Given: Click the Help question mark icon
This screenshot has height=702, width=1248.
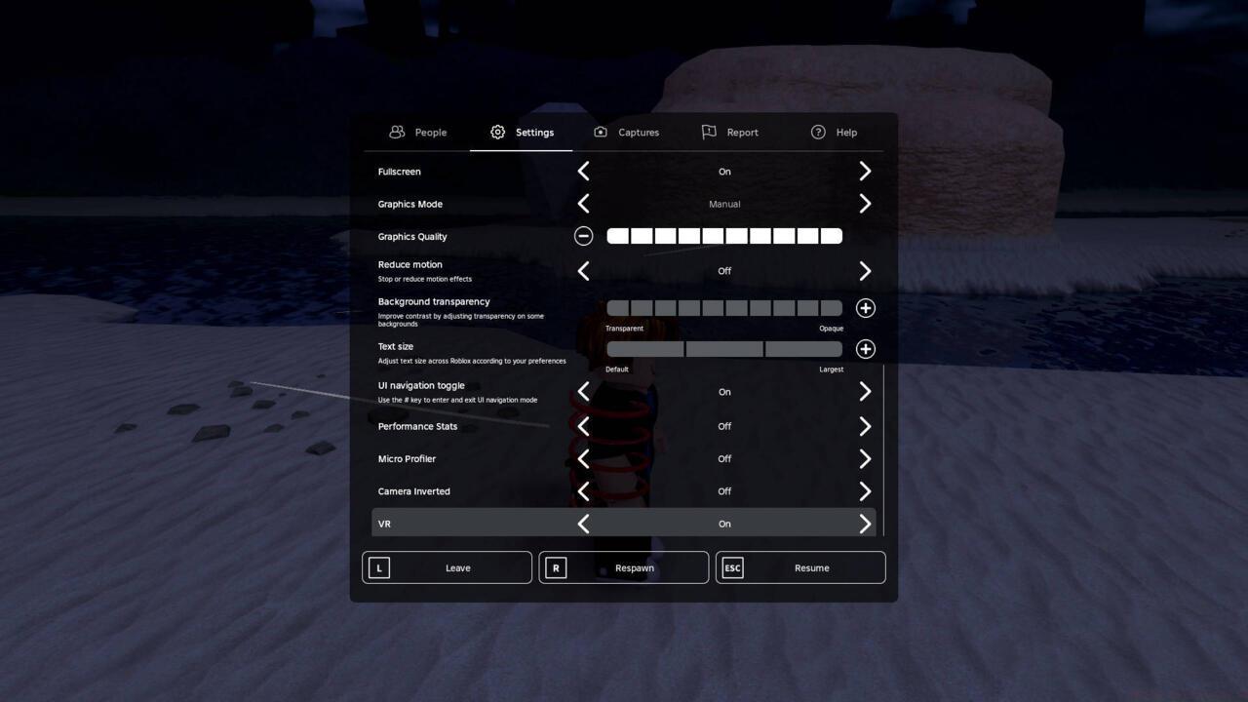Looking at the screenshot, I should pos(817,132).
